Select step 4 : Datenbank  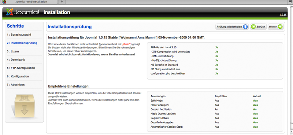(16, 60)
